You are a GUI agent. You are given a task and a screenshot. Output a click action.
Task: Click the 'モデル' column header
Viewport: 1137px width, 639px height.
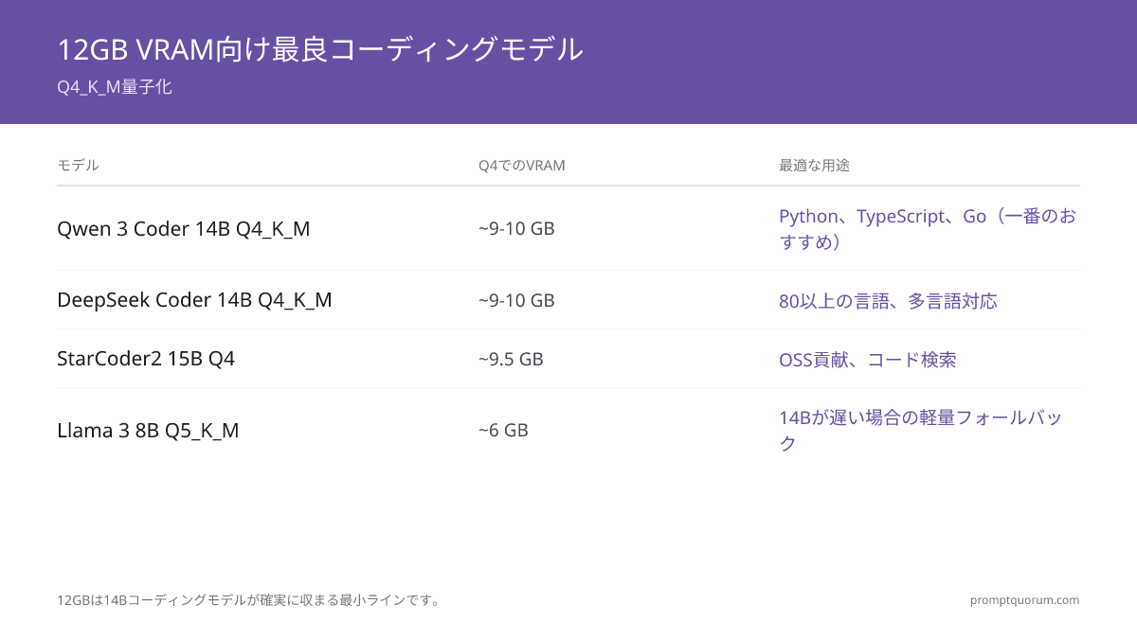tap(78, 166)
